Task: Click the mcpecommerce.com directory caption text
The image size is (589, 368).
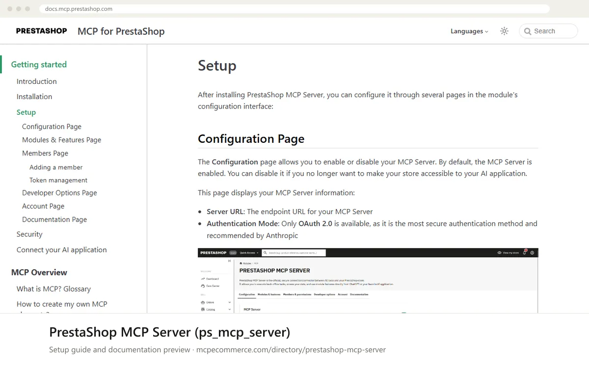Action: pos(291,350)
